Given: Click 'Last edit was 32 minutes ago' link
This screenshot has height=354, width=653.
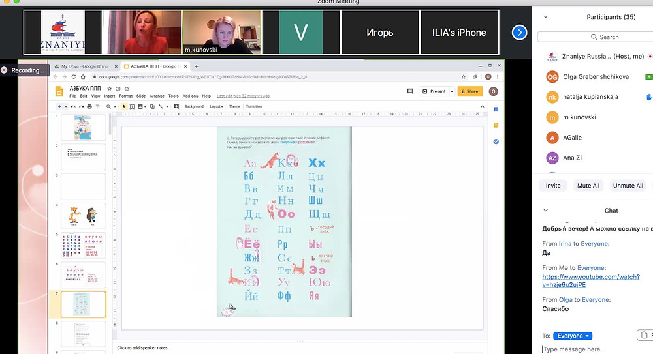Looking at the screenshot, I should [x=243, y=96].
